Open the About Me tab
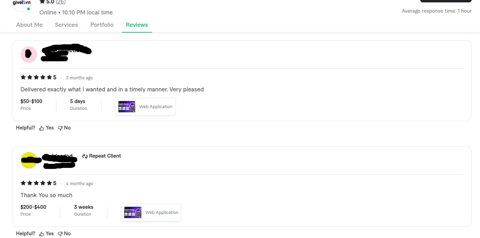This screenshot has height=238, width=480. click(29, 25)
